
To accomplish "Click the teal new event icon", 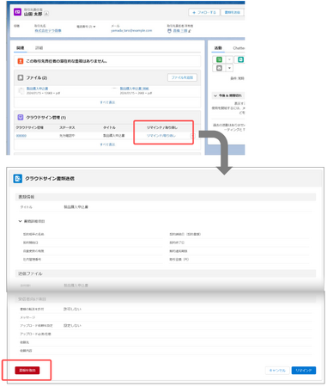I will (x=241, y=59).
